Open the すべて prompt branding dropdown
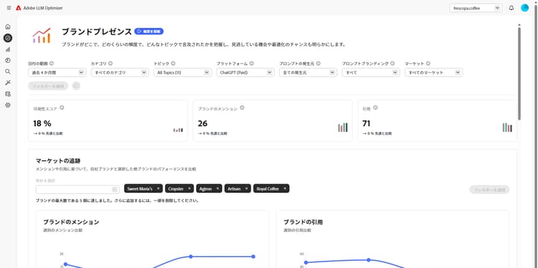Screen dimensions: 538x268 [371, 72]
